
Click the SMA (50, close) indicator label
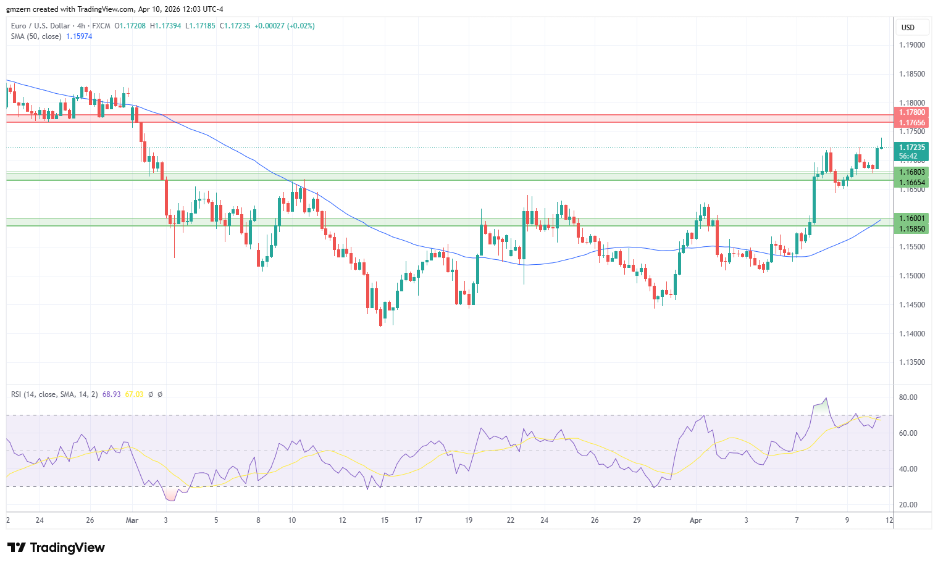coord(36,36)
